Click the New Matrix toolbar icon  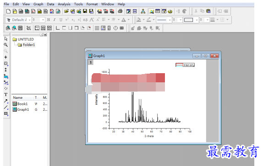click(39, 11)
